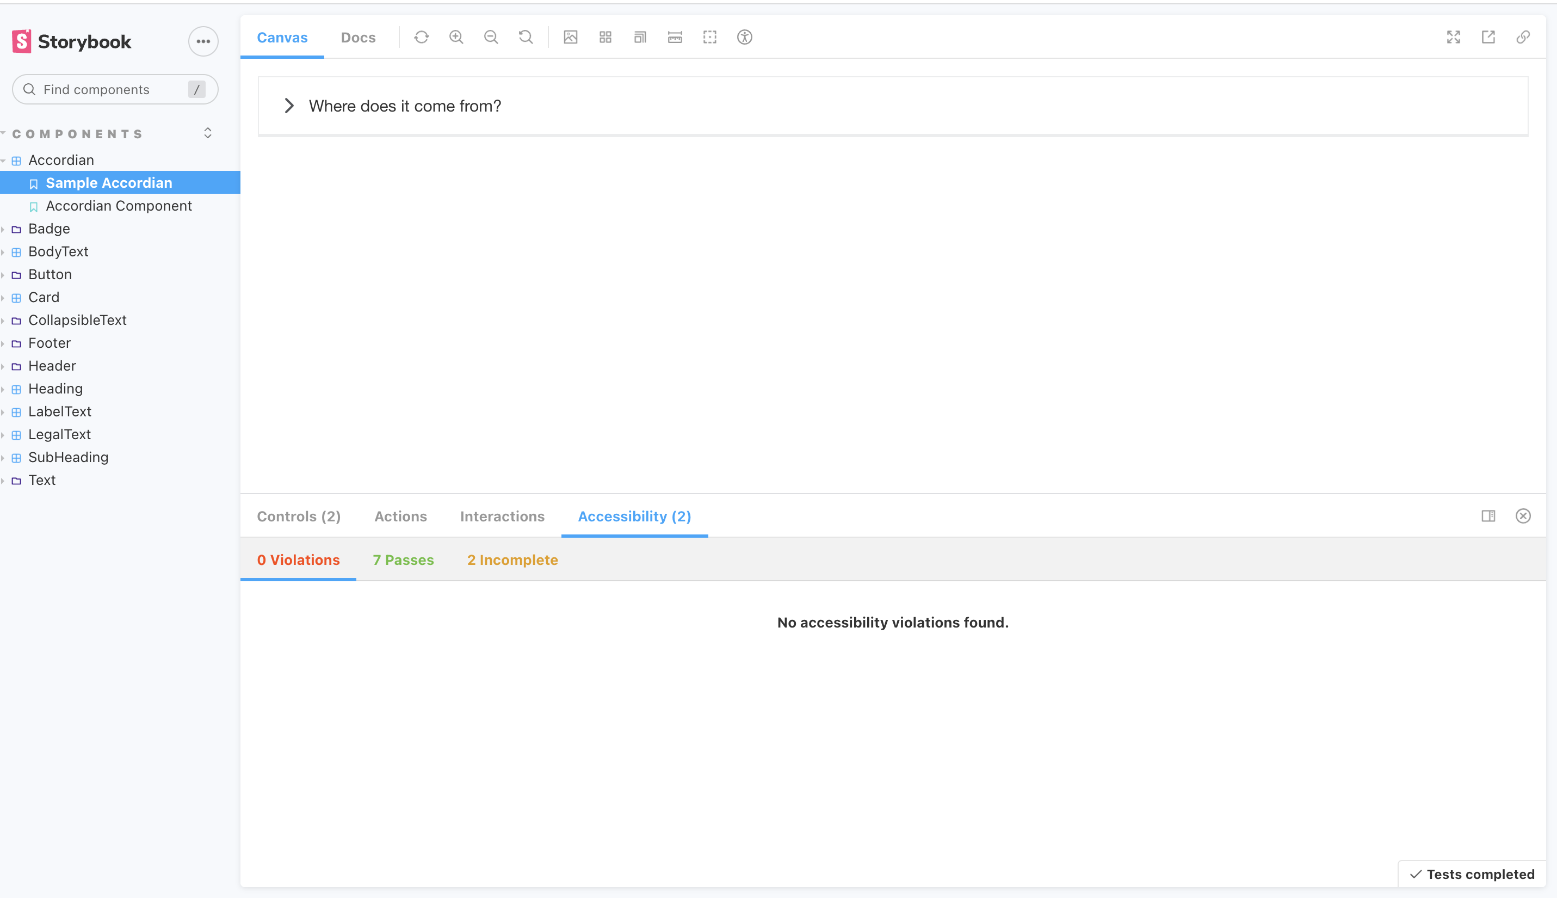The image size is (1557, 898).
Task: Expand the accordion chevron arrow
Action: pyautogui.click(x=288, y=106)
